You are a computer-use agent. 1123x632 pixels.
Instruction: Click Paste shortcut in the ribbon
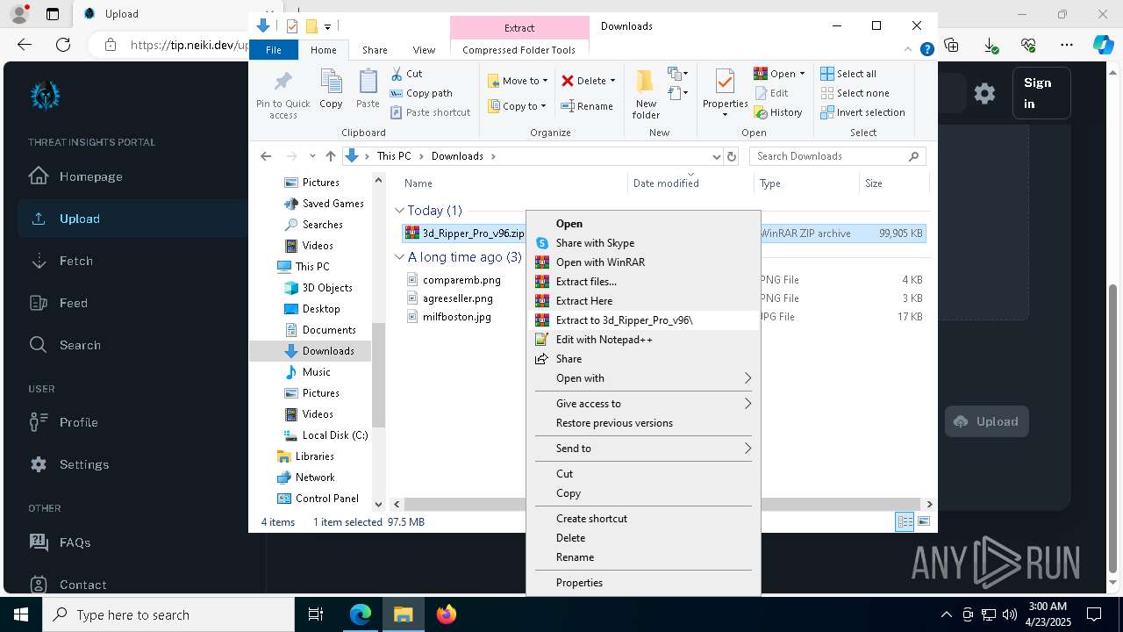point(430,112)
